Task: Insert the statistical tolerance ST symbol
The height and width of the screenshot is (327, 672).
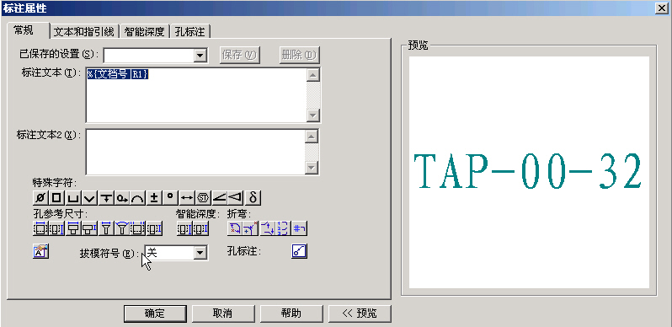Action: tap(203, 198)
